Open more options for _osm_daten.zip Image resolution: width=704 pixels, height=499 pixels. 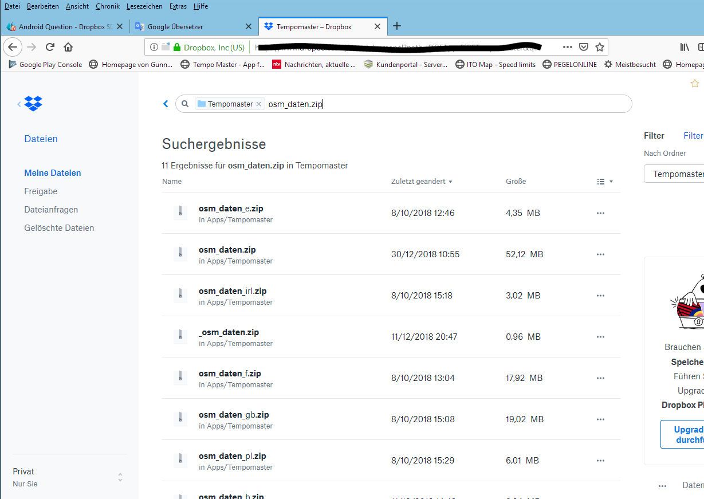600,337
